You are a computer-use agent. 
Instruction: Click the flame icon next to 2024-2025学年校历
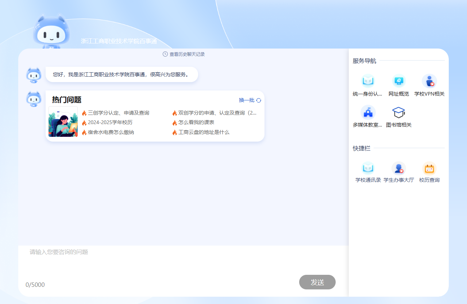pyautogui.click(x=84, y=123)
